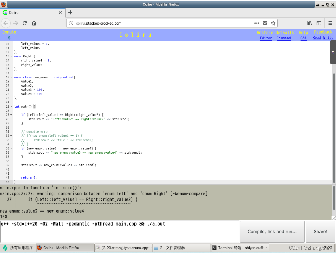Open a new tab with plus button
This screenshot has height=253, width=336.
[x=70, y=12]
